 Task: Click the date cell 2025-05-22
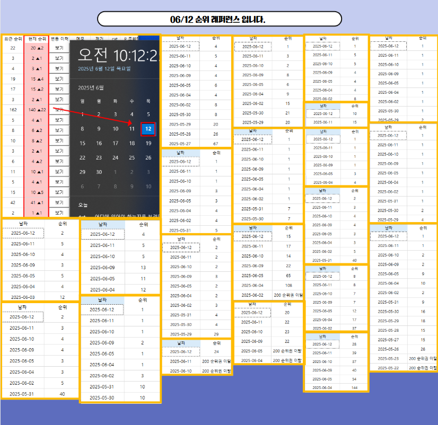coord(388,368)
